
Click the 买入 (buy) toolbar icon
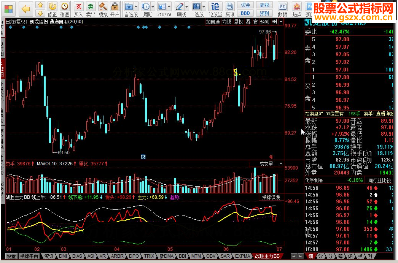click(78, 7)
